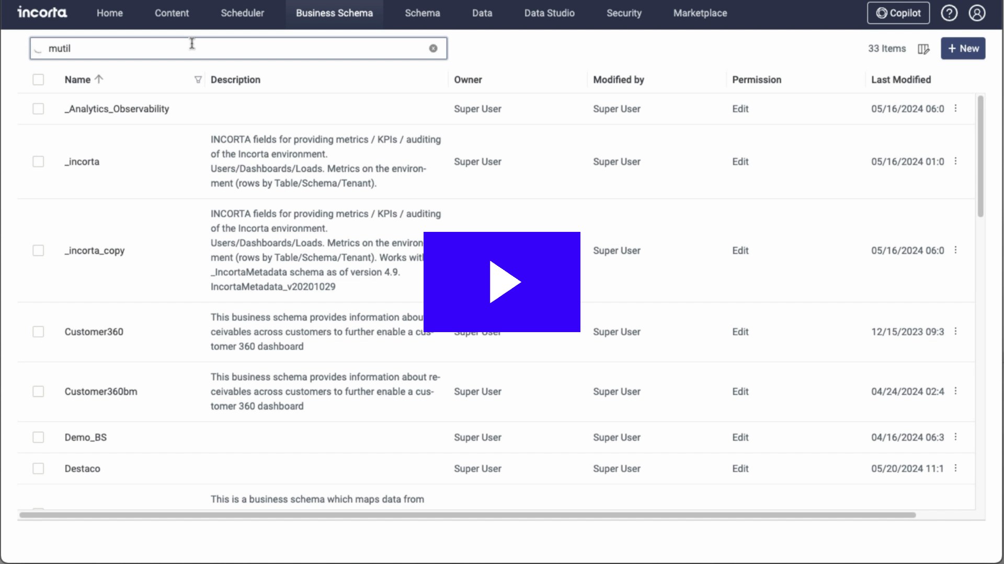This screenshot has height=564, width=1004.
Task: Open the Destaco business schema
Action: click(x=83, y=468)
